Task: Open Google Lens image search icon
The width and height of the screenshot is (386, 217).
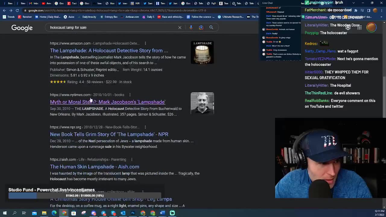Action: point(201,27)
